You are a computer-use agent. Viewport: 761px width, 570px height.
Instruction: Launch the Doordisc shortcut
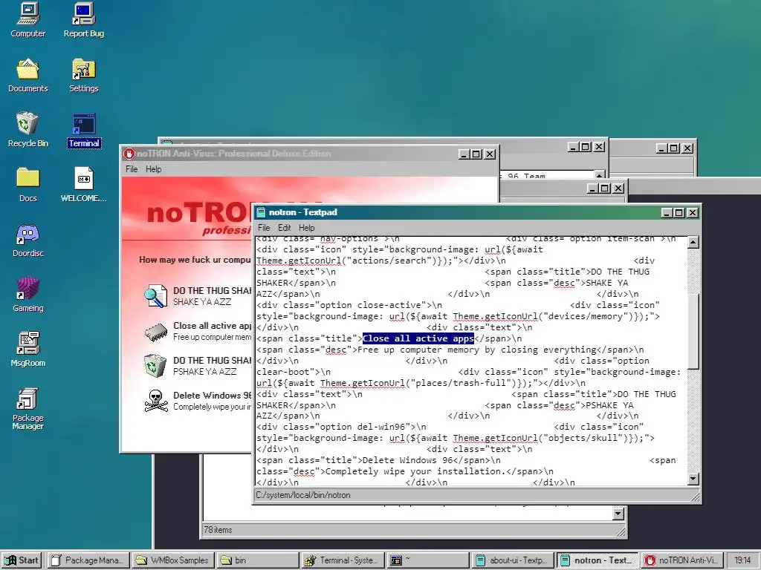click(x=27, y=240)
